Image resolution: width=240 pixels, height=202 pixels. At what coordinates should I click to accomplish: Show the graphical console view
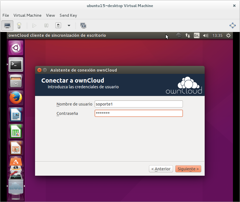pyautogui.click(x=7, y=25)
